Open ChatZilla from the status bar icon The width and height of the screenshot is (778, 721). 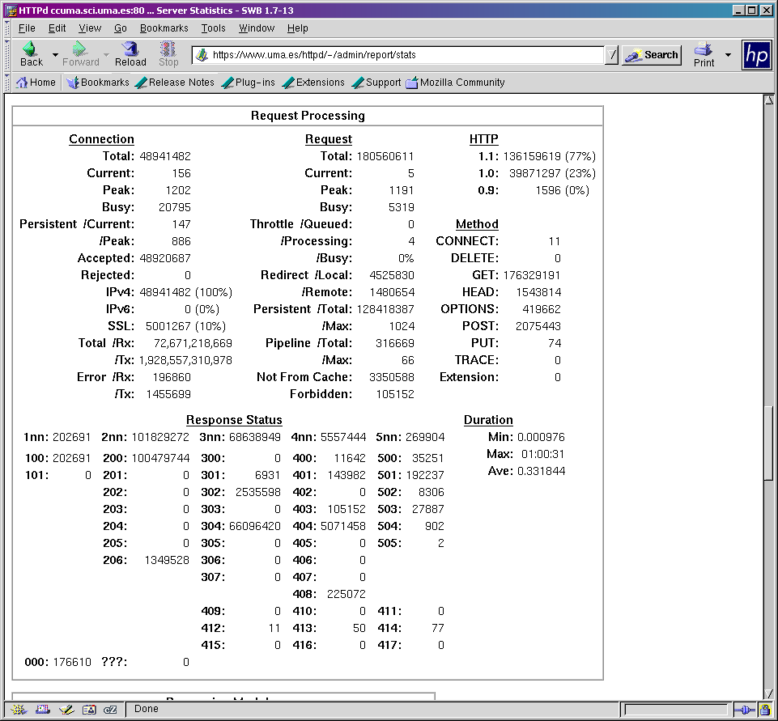click(x=110, y=710)
